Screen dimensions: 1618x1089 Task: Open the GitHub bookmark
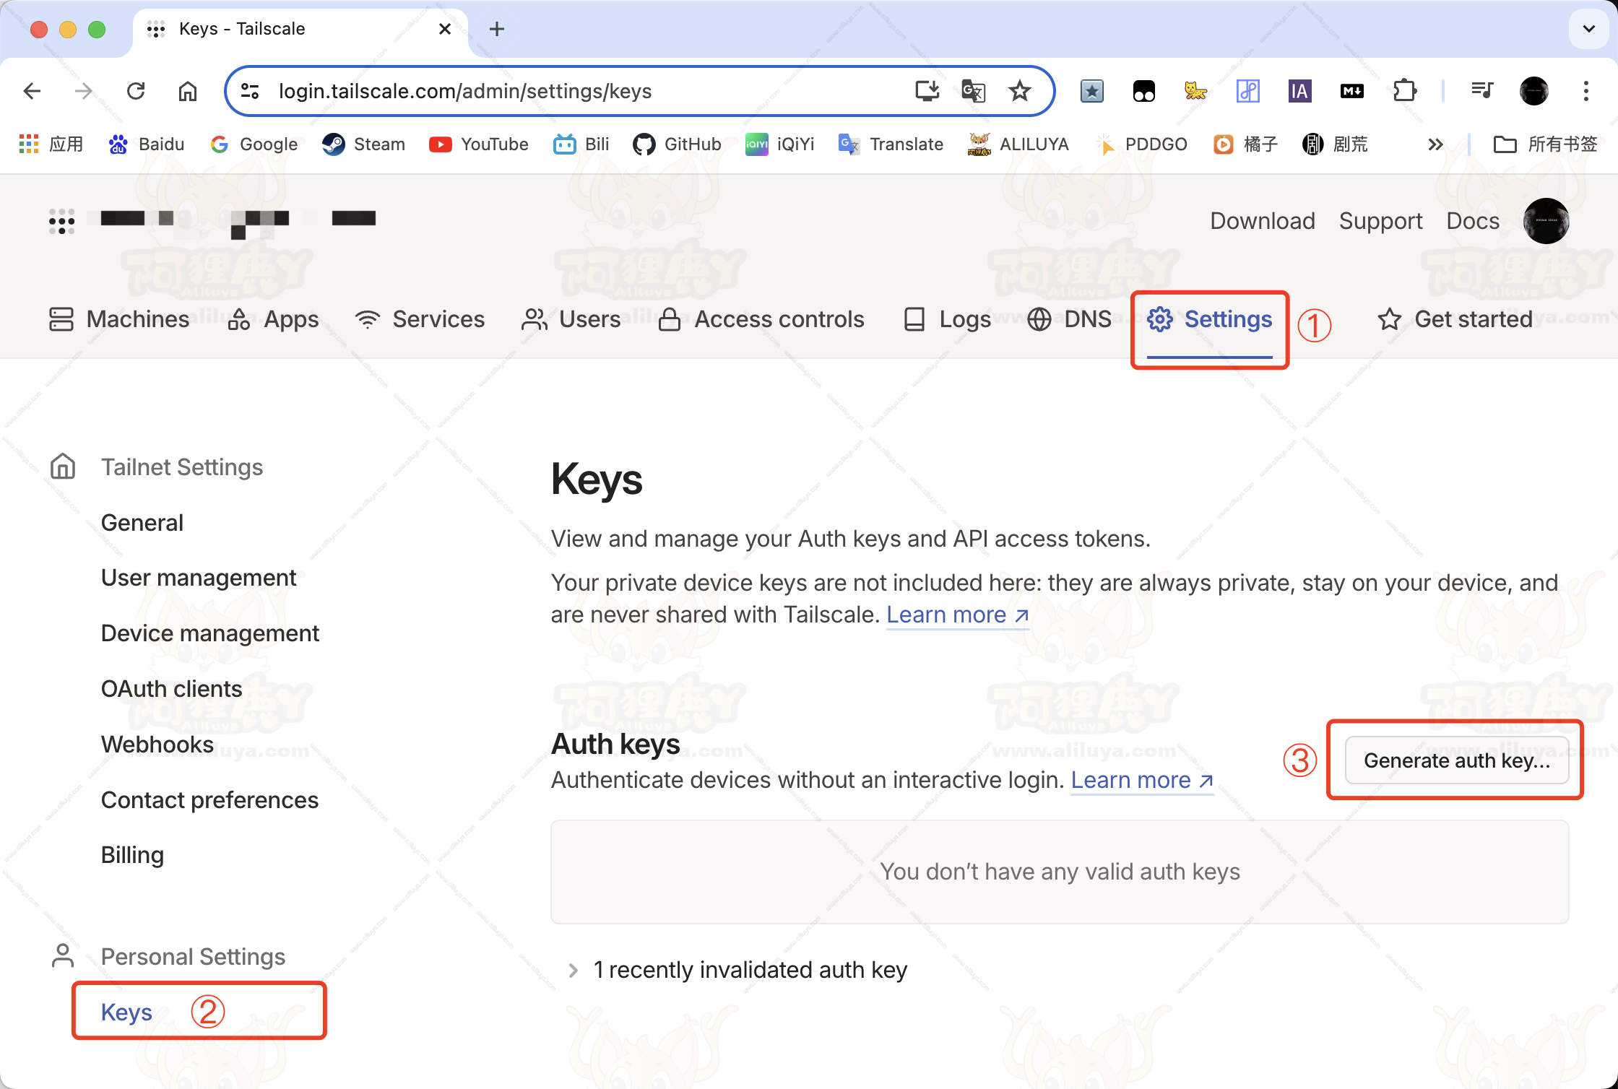pos(677,144)
